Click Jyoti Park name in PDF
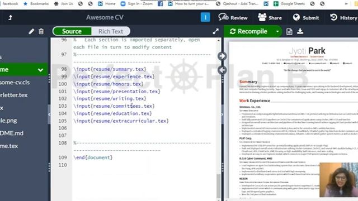 click(307, 51)
